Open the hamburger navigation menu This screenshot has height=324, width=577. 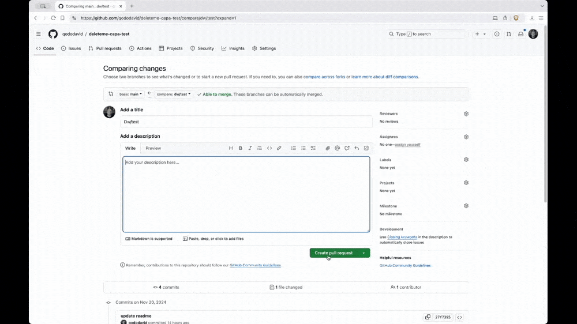39,34
